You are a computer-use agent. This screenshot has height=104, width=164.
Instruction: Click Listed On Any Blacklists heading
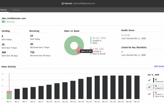pyautogui.click(x=134, y=48)
